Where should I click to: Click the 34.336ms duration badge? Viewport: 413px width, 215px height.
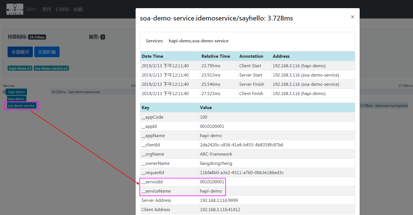[x=37, y=37]
